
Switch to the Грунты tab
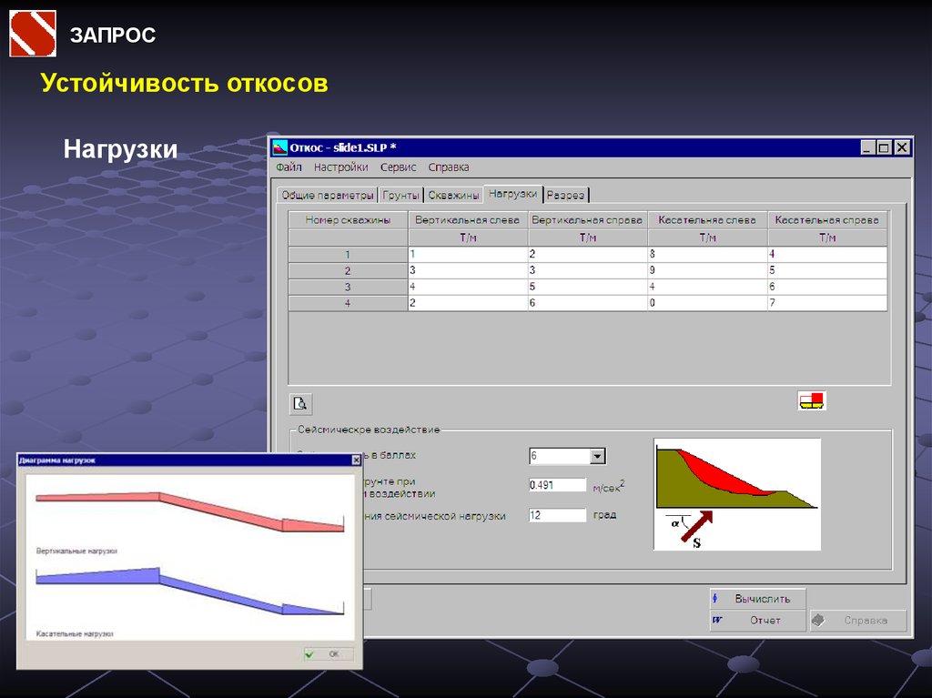(400, 195)
